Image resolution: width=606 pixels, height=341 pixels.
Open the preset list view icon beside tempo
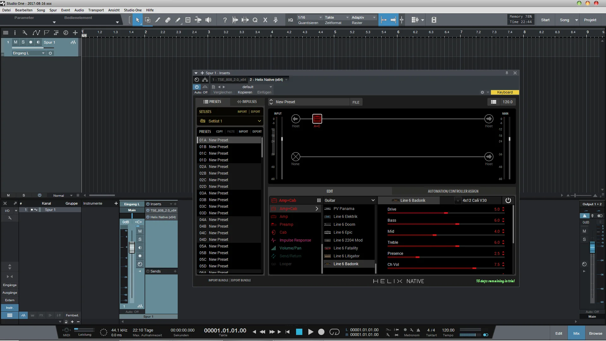pyautogui.click(x=494, y=102)
